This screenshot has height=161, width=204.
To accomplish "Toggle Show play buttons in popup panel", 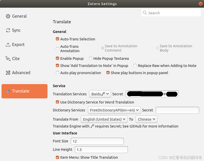I will coord(108,73).
